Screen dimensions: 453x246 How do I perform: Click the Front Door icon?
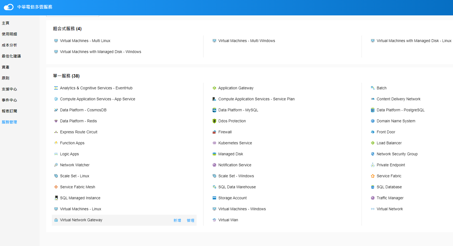click(x=373, y=132)
